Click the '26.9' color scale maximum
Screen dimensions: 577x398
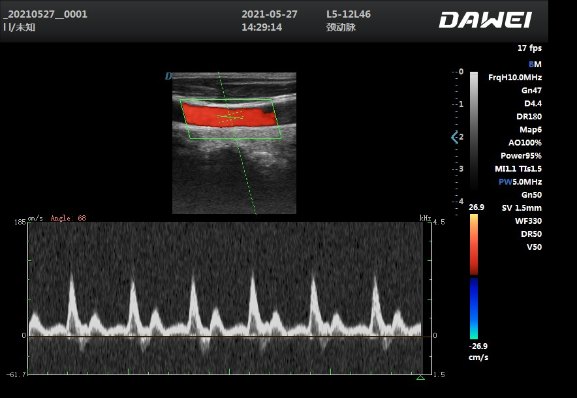coord(476,207)
